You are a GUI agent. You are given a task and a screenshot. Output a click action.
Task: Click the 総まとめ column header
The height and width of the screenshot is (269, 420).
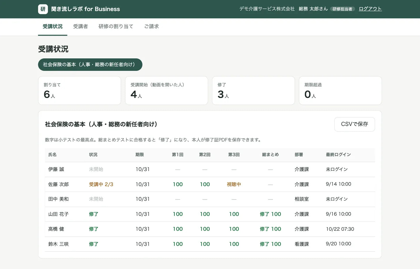270,155
